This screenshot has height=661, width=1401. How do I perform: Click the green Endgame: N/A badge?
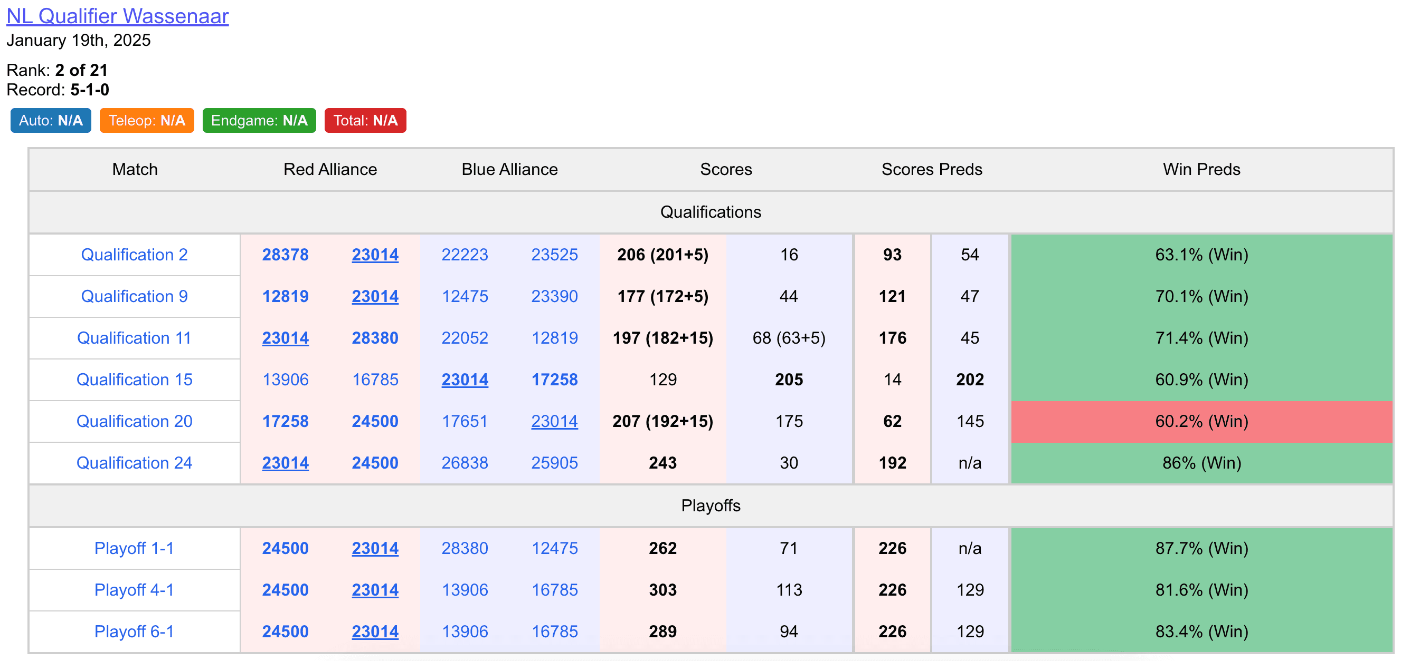[259, 121]
